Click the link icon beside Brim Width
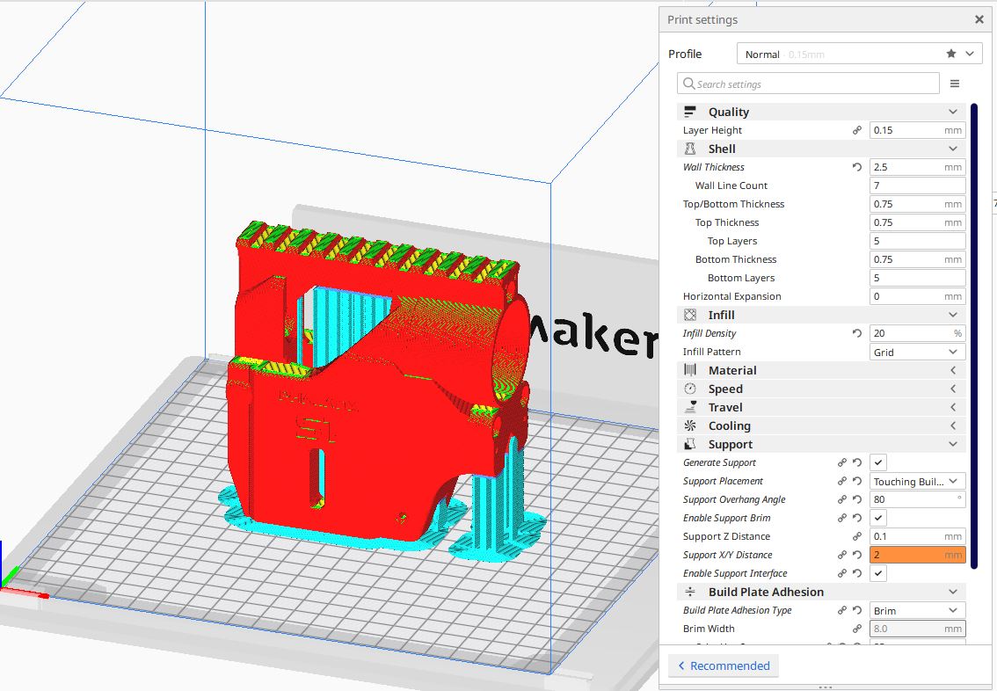The image size is (997, 691). (x=857, y=629)
